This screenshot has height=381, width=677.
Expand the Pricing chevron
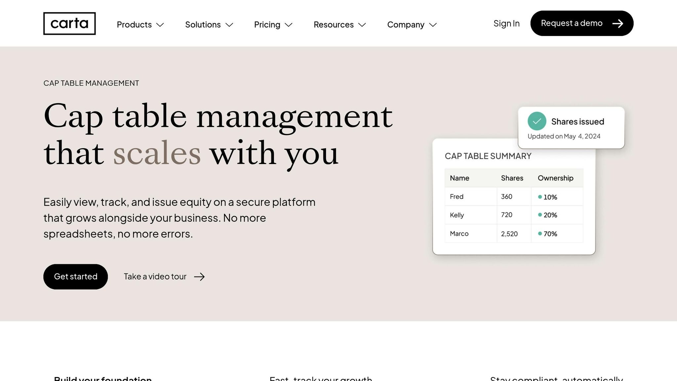coord(289,25)
